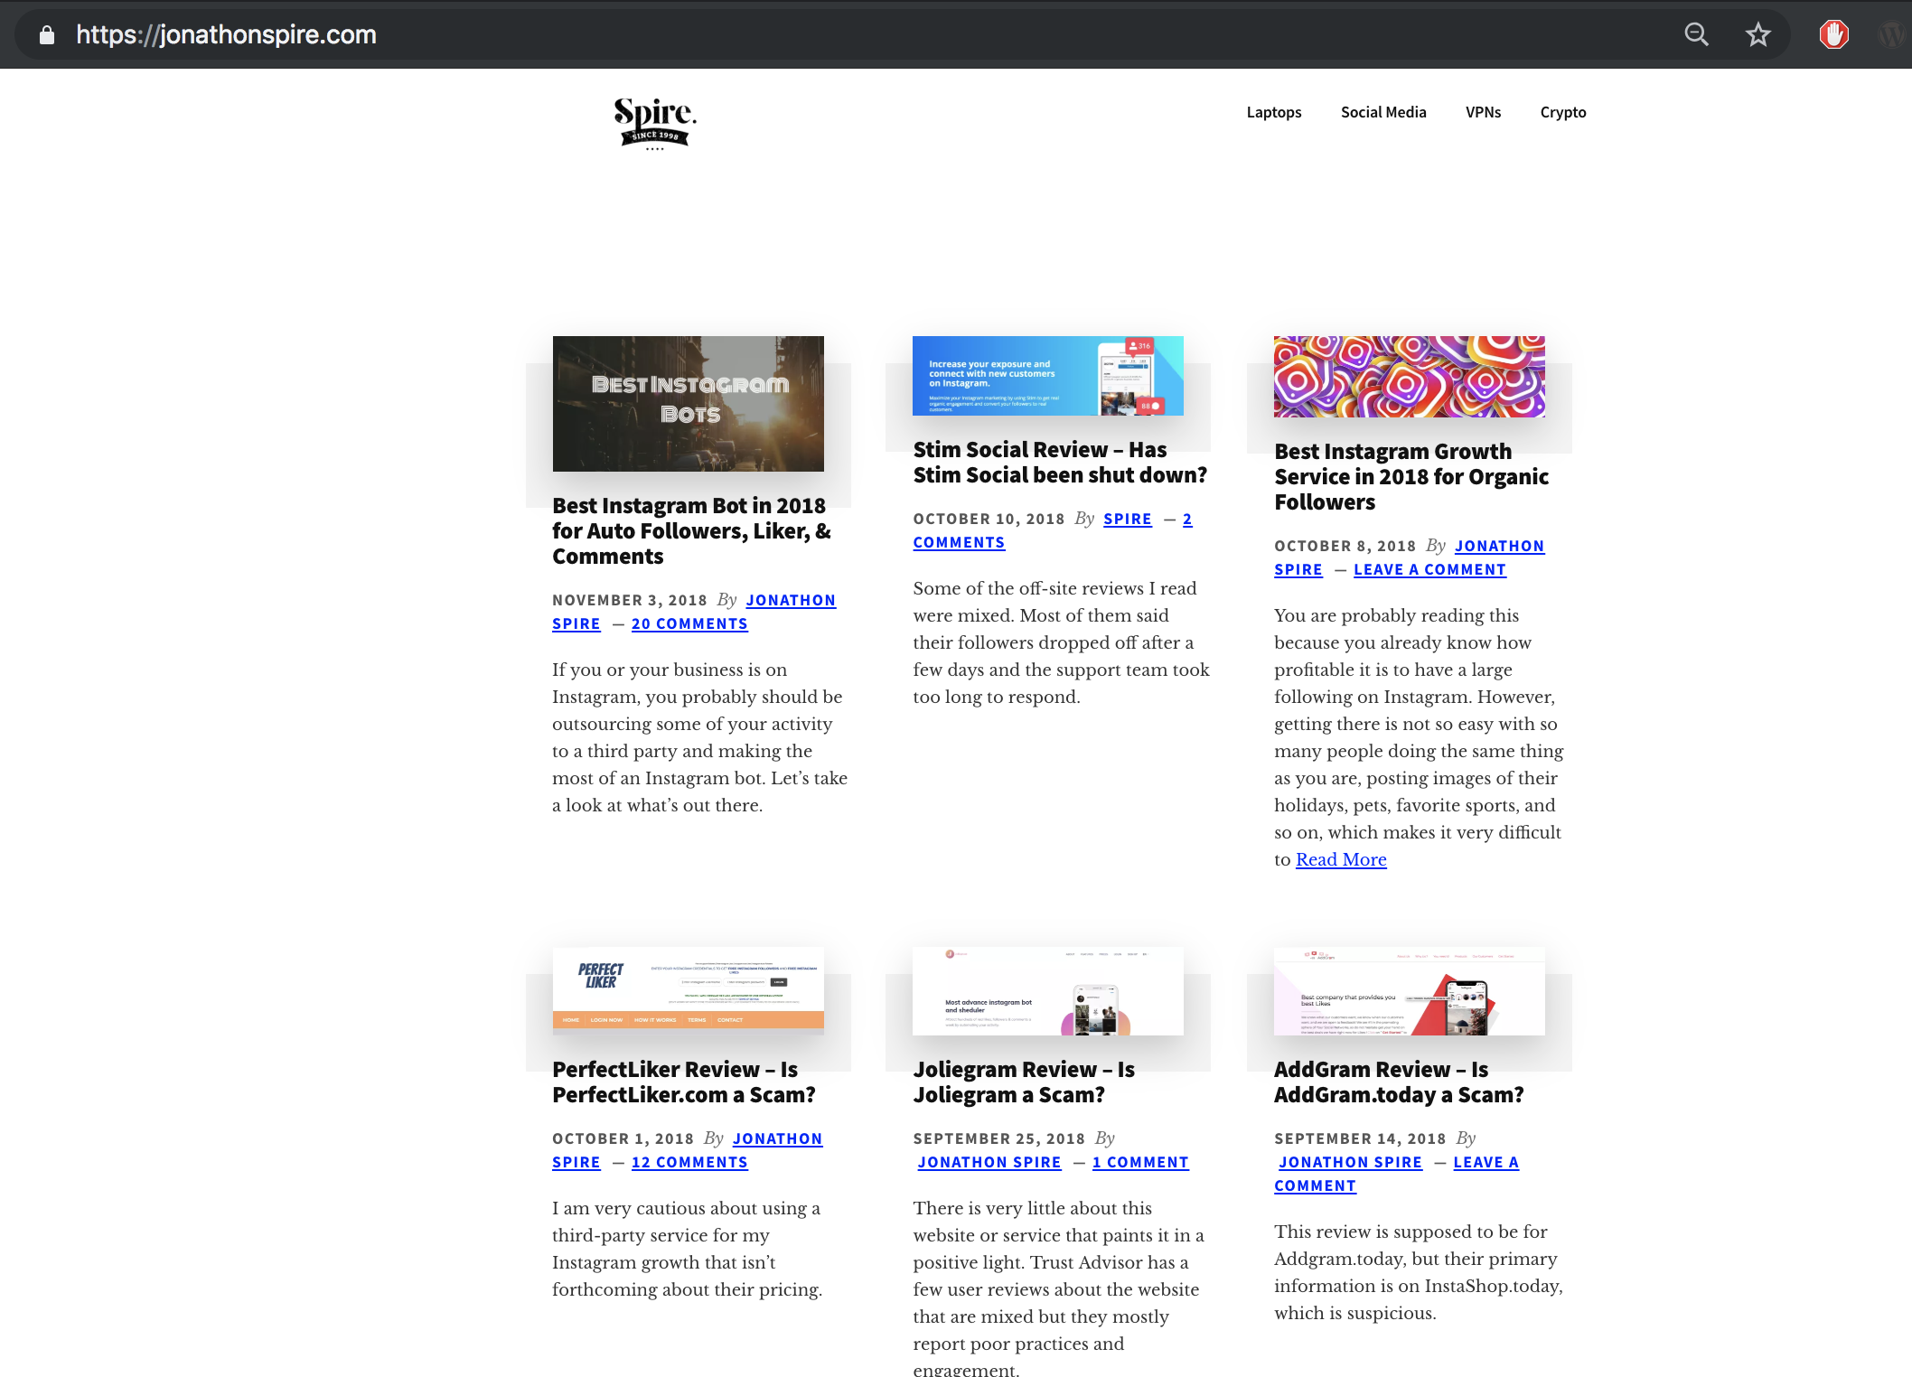Open 'AddGram Review' headline
This screenshot has height=1377, width=1912.
tap(1399, 1082)
